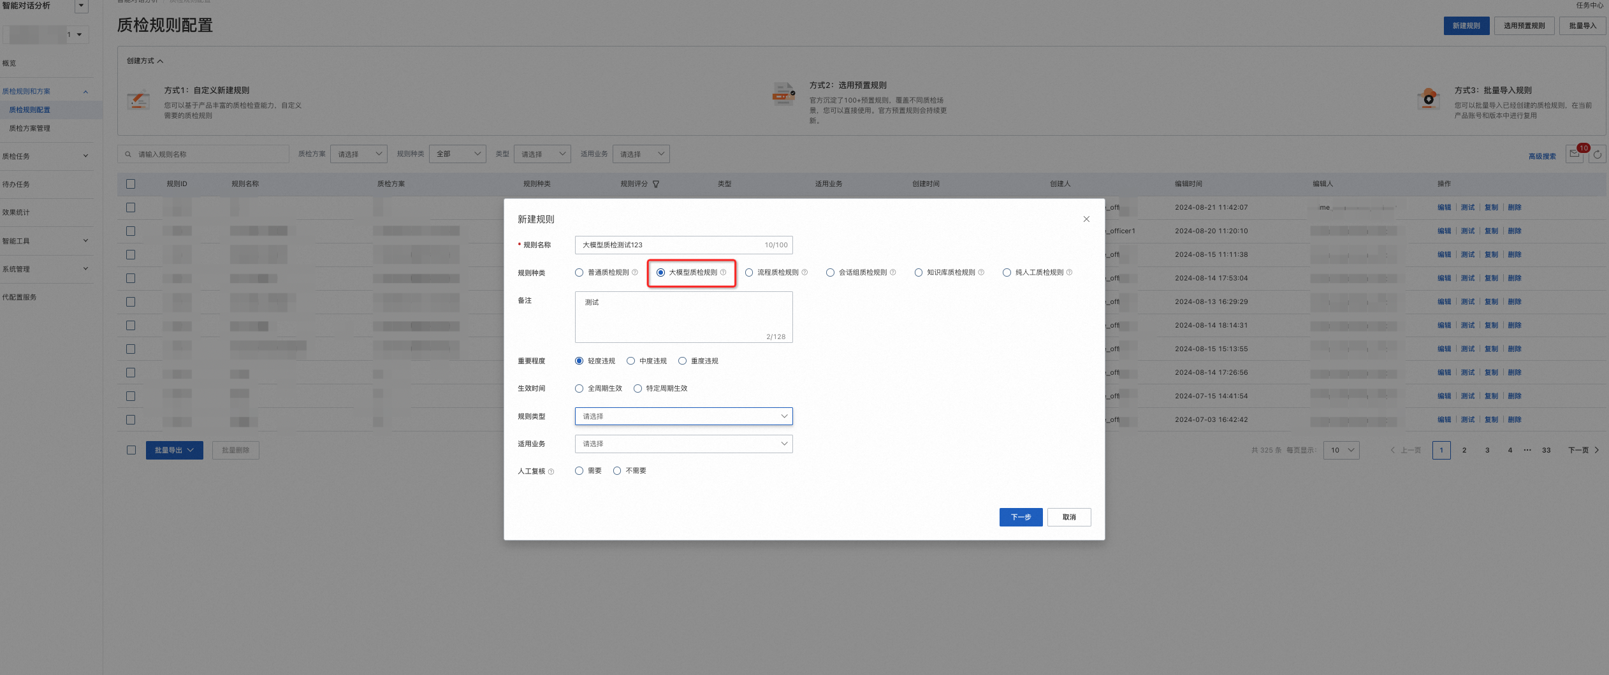Click the 方式1 custom rule illustration icon
1609x675 pixels.
(138, 101)
